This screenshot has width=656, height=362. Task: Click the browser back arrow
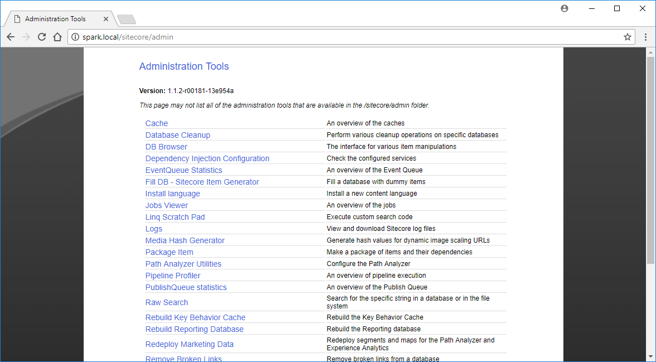(x=11, y=37)
